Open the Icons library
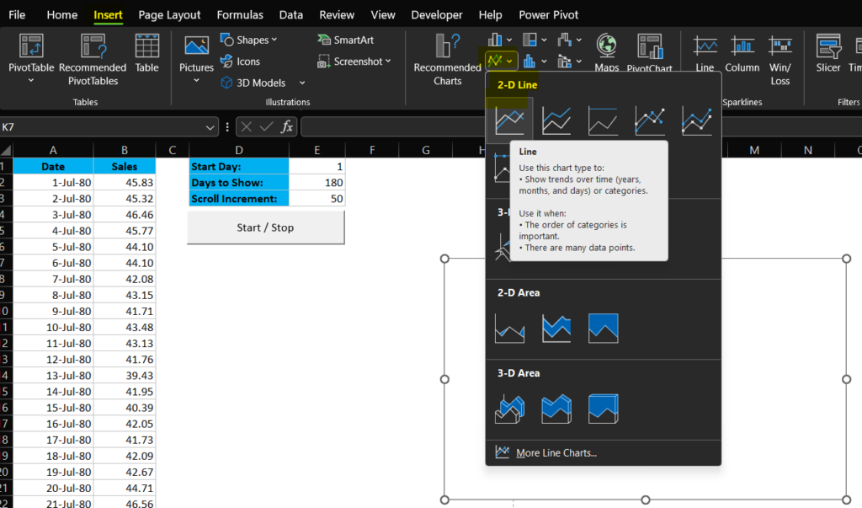 240,61
